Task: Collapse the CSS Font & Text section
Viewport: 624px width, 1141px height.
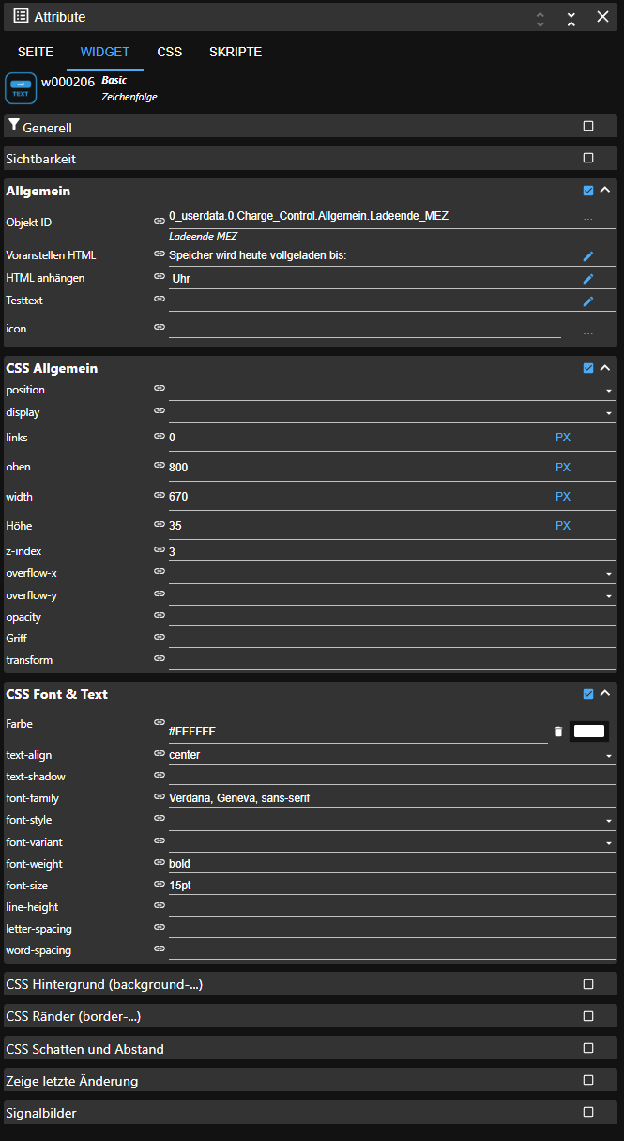Action: tap(605, 694)
